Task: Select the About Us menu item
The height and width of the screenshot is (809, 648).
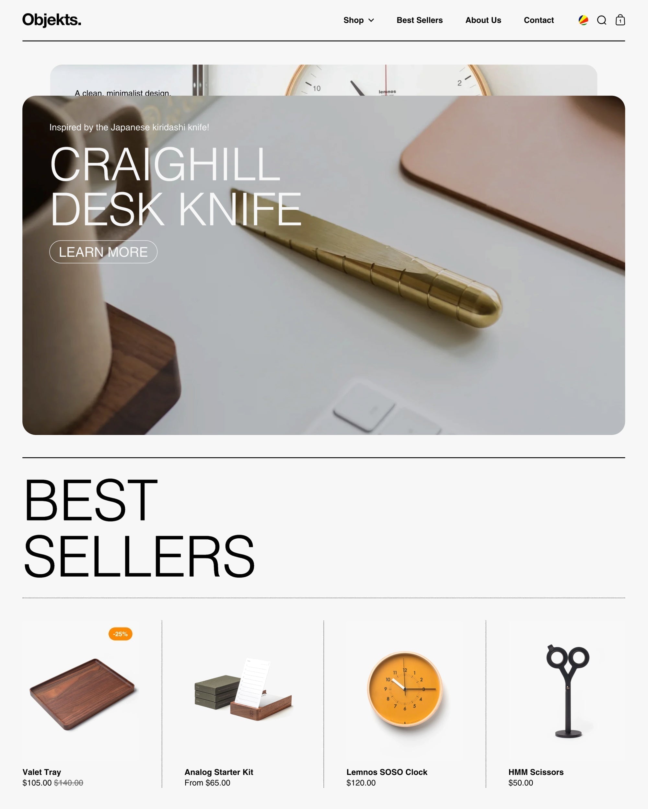Action: (x=483, y=20)
